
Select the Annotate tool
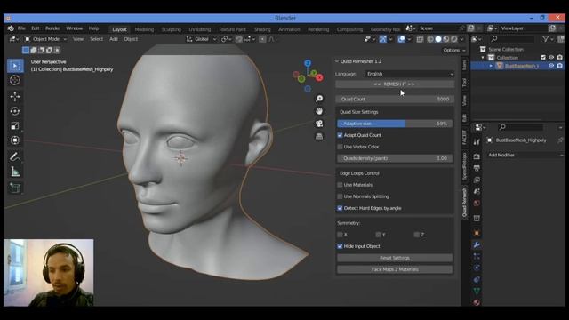[x=15, y=156]
